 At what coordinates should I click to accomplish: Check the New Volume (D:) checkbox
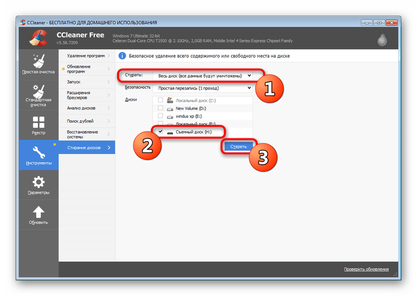coord(160,108)
